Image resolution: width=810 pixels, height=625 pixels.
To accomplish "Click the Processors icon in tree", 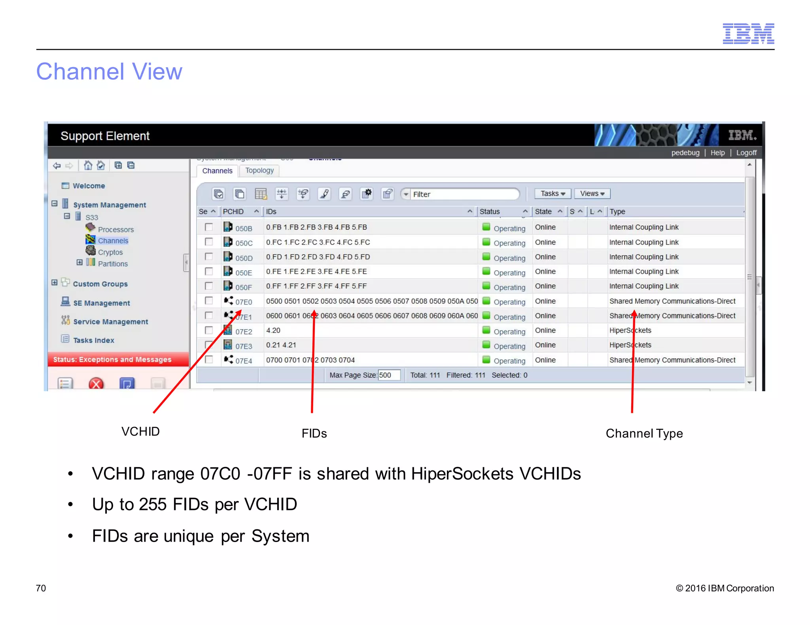I will click(x=91, y=228).
